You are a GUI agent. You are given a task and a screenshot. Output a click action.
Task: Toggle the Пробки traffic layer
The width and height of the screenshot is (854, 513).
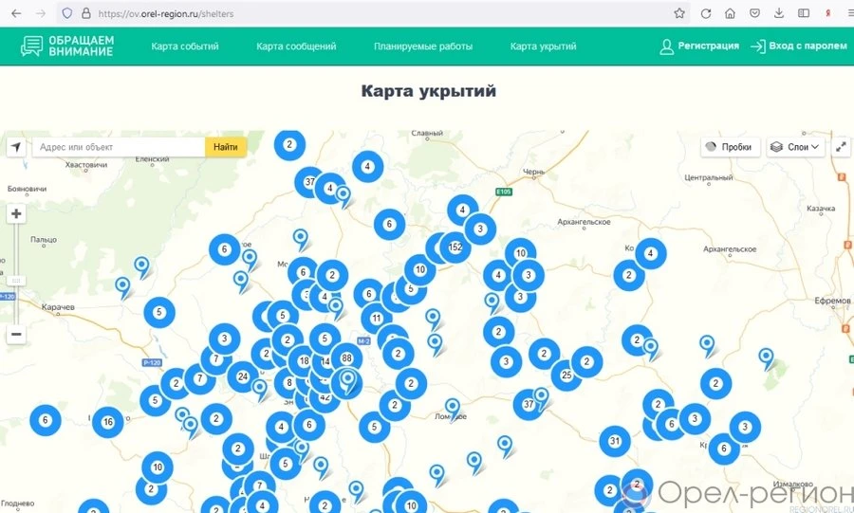coord(729,147)
